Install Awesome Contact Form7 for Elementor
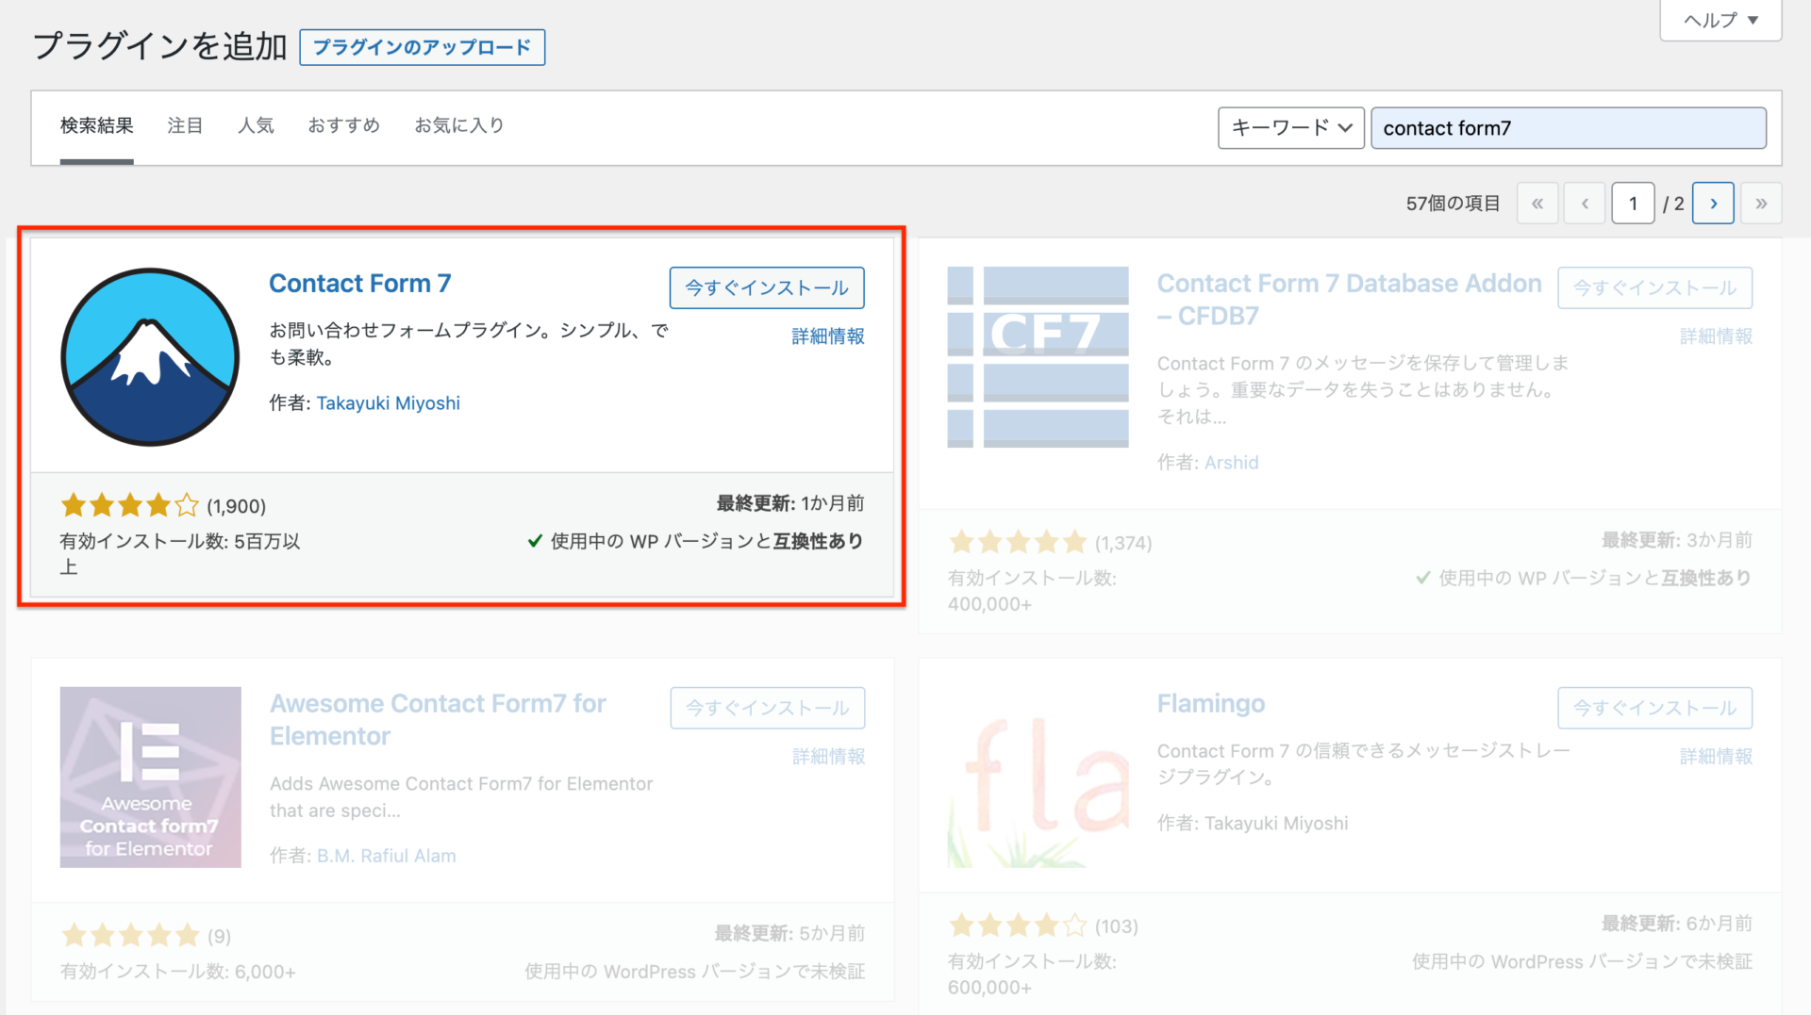The image size is (1811, 1015). (767, 708)
